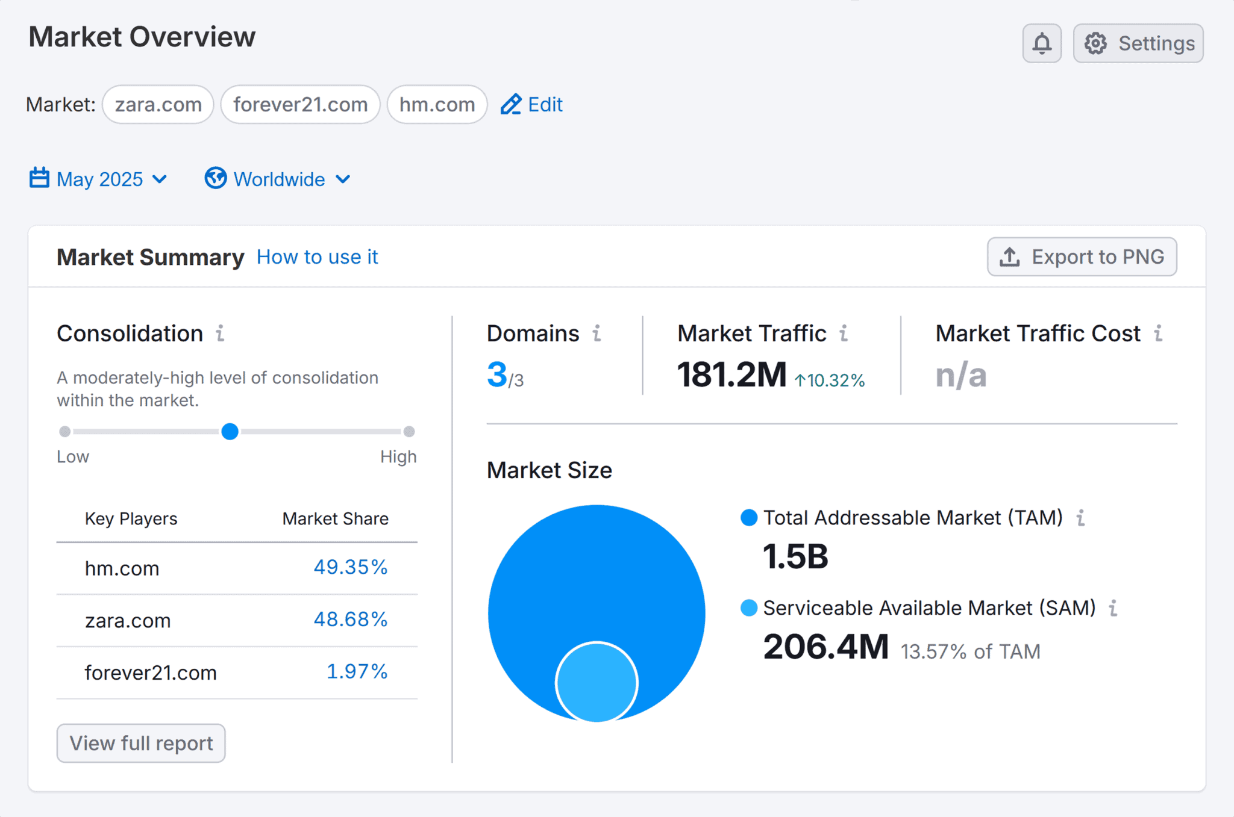Click the Domains info icon

click(596, 333)
